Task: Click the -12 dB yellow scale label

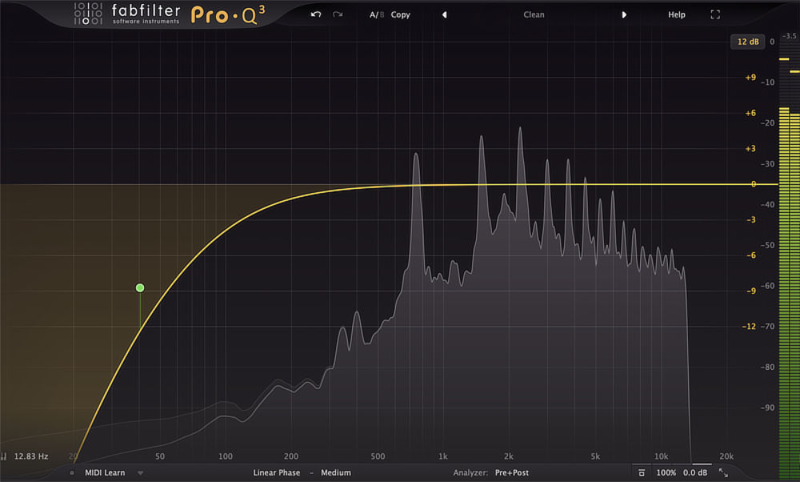Action: 749,326
